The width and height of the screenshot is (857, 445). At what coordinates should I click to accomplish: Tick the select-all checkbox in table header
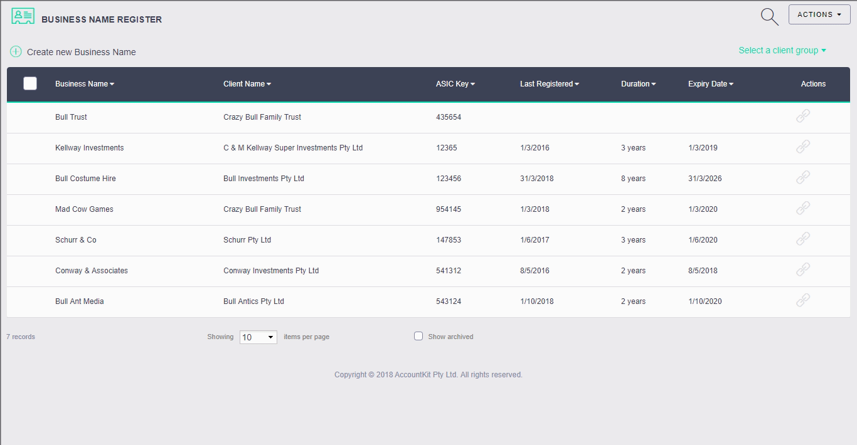coord(30,83)
